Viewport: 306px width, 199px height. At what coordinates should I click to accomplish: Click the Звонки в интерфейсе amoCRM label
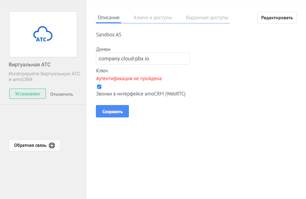141,94
